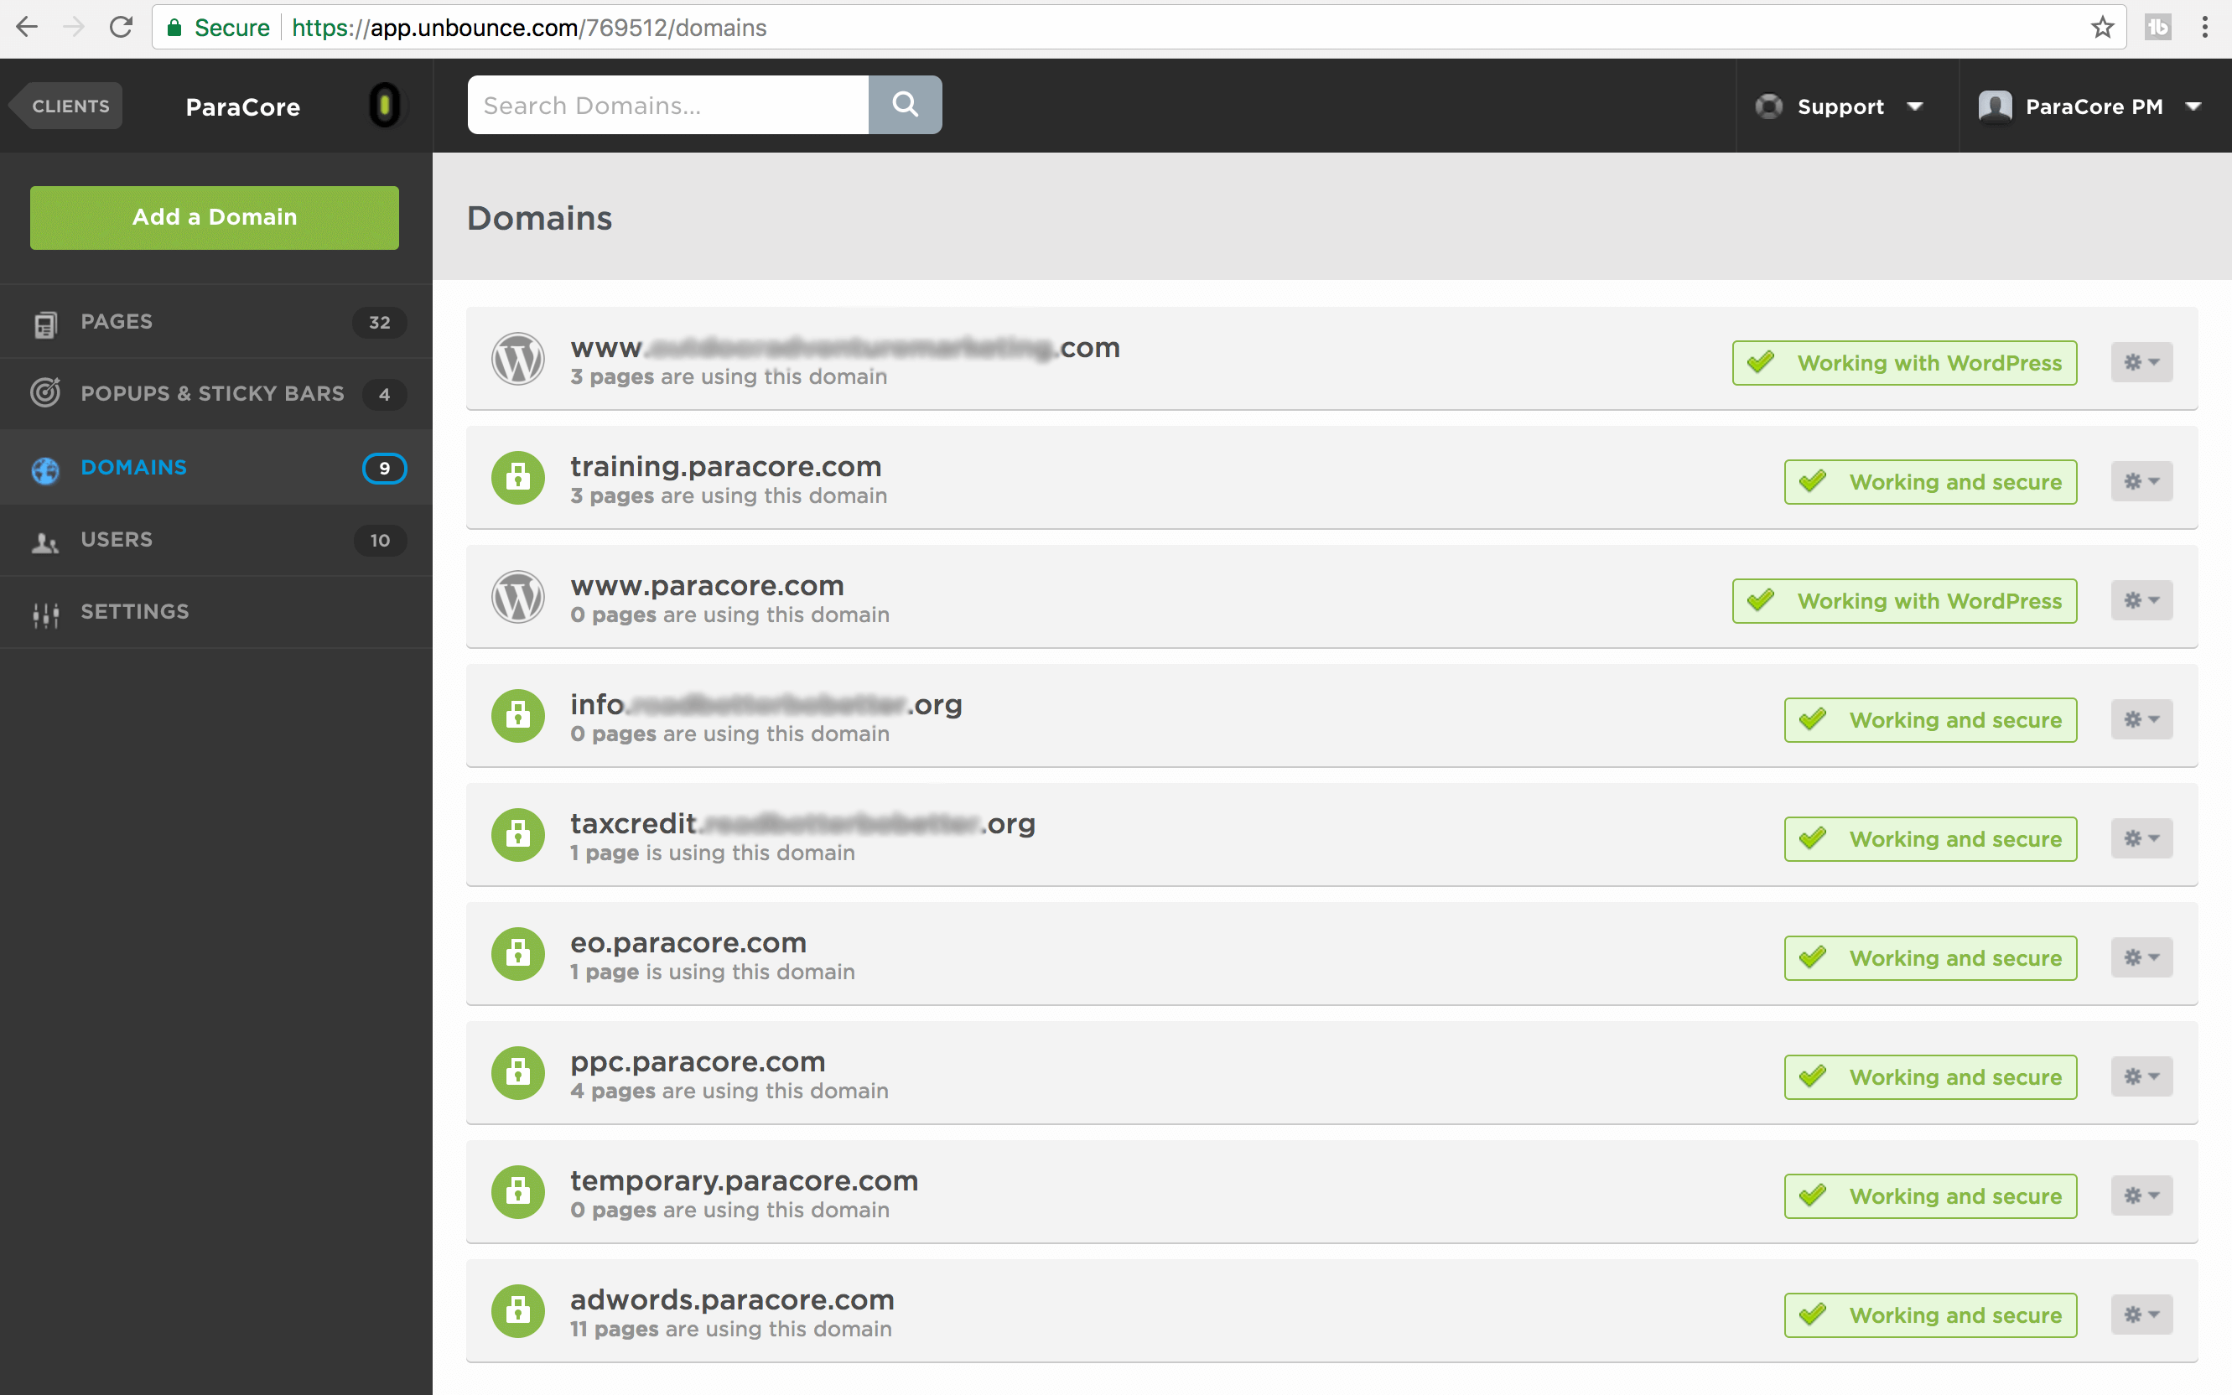The height and width of the screenshot is (1395, 2232).
Task: Click the lock icon for the taxcredit domain
Action: point(517,835)
